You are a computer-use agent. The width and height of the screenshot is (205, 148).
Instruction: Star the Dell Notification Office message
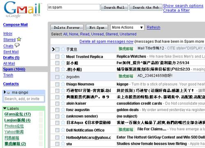(x=63, y=130)
